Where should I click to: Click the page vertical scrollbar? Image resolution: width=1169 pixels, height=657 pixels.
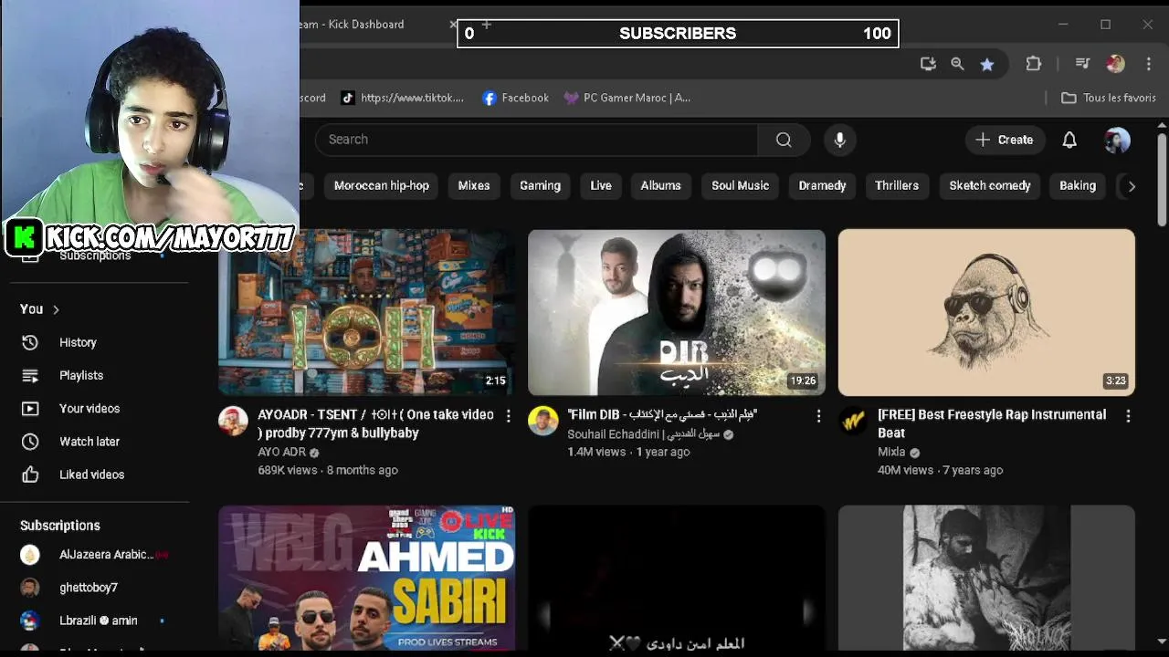(x=1162, y=180)
